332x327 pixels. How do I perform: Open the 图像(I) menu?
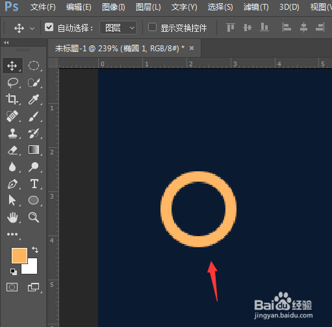(x=114, y=7)
